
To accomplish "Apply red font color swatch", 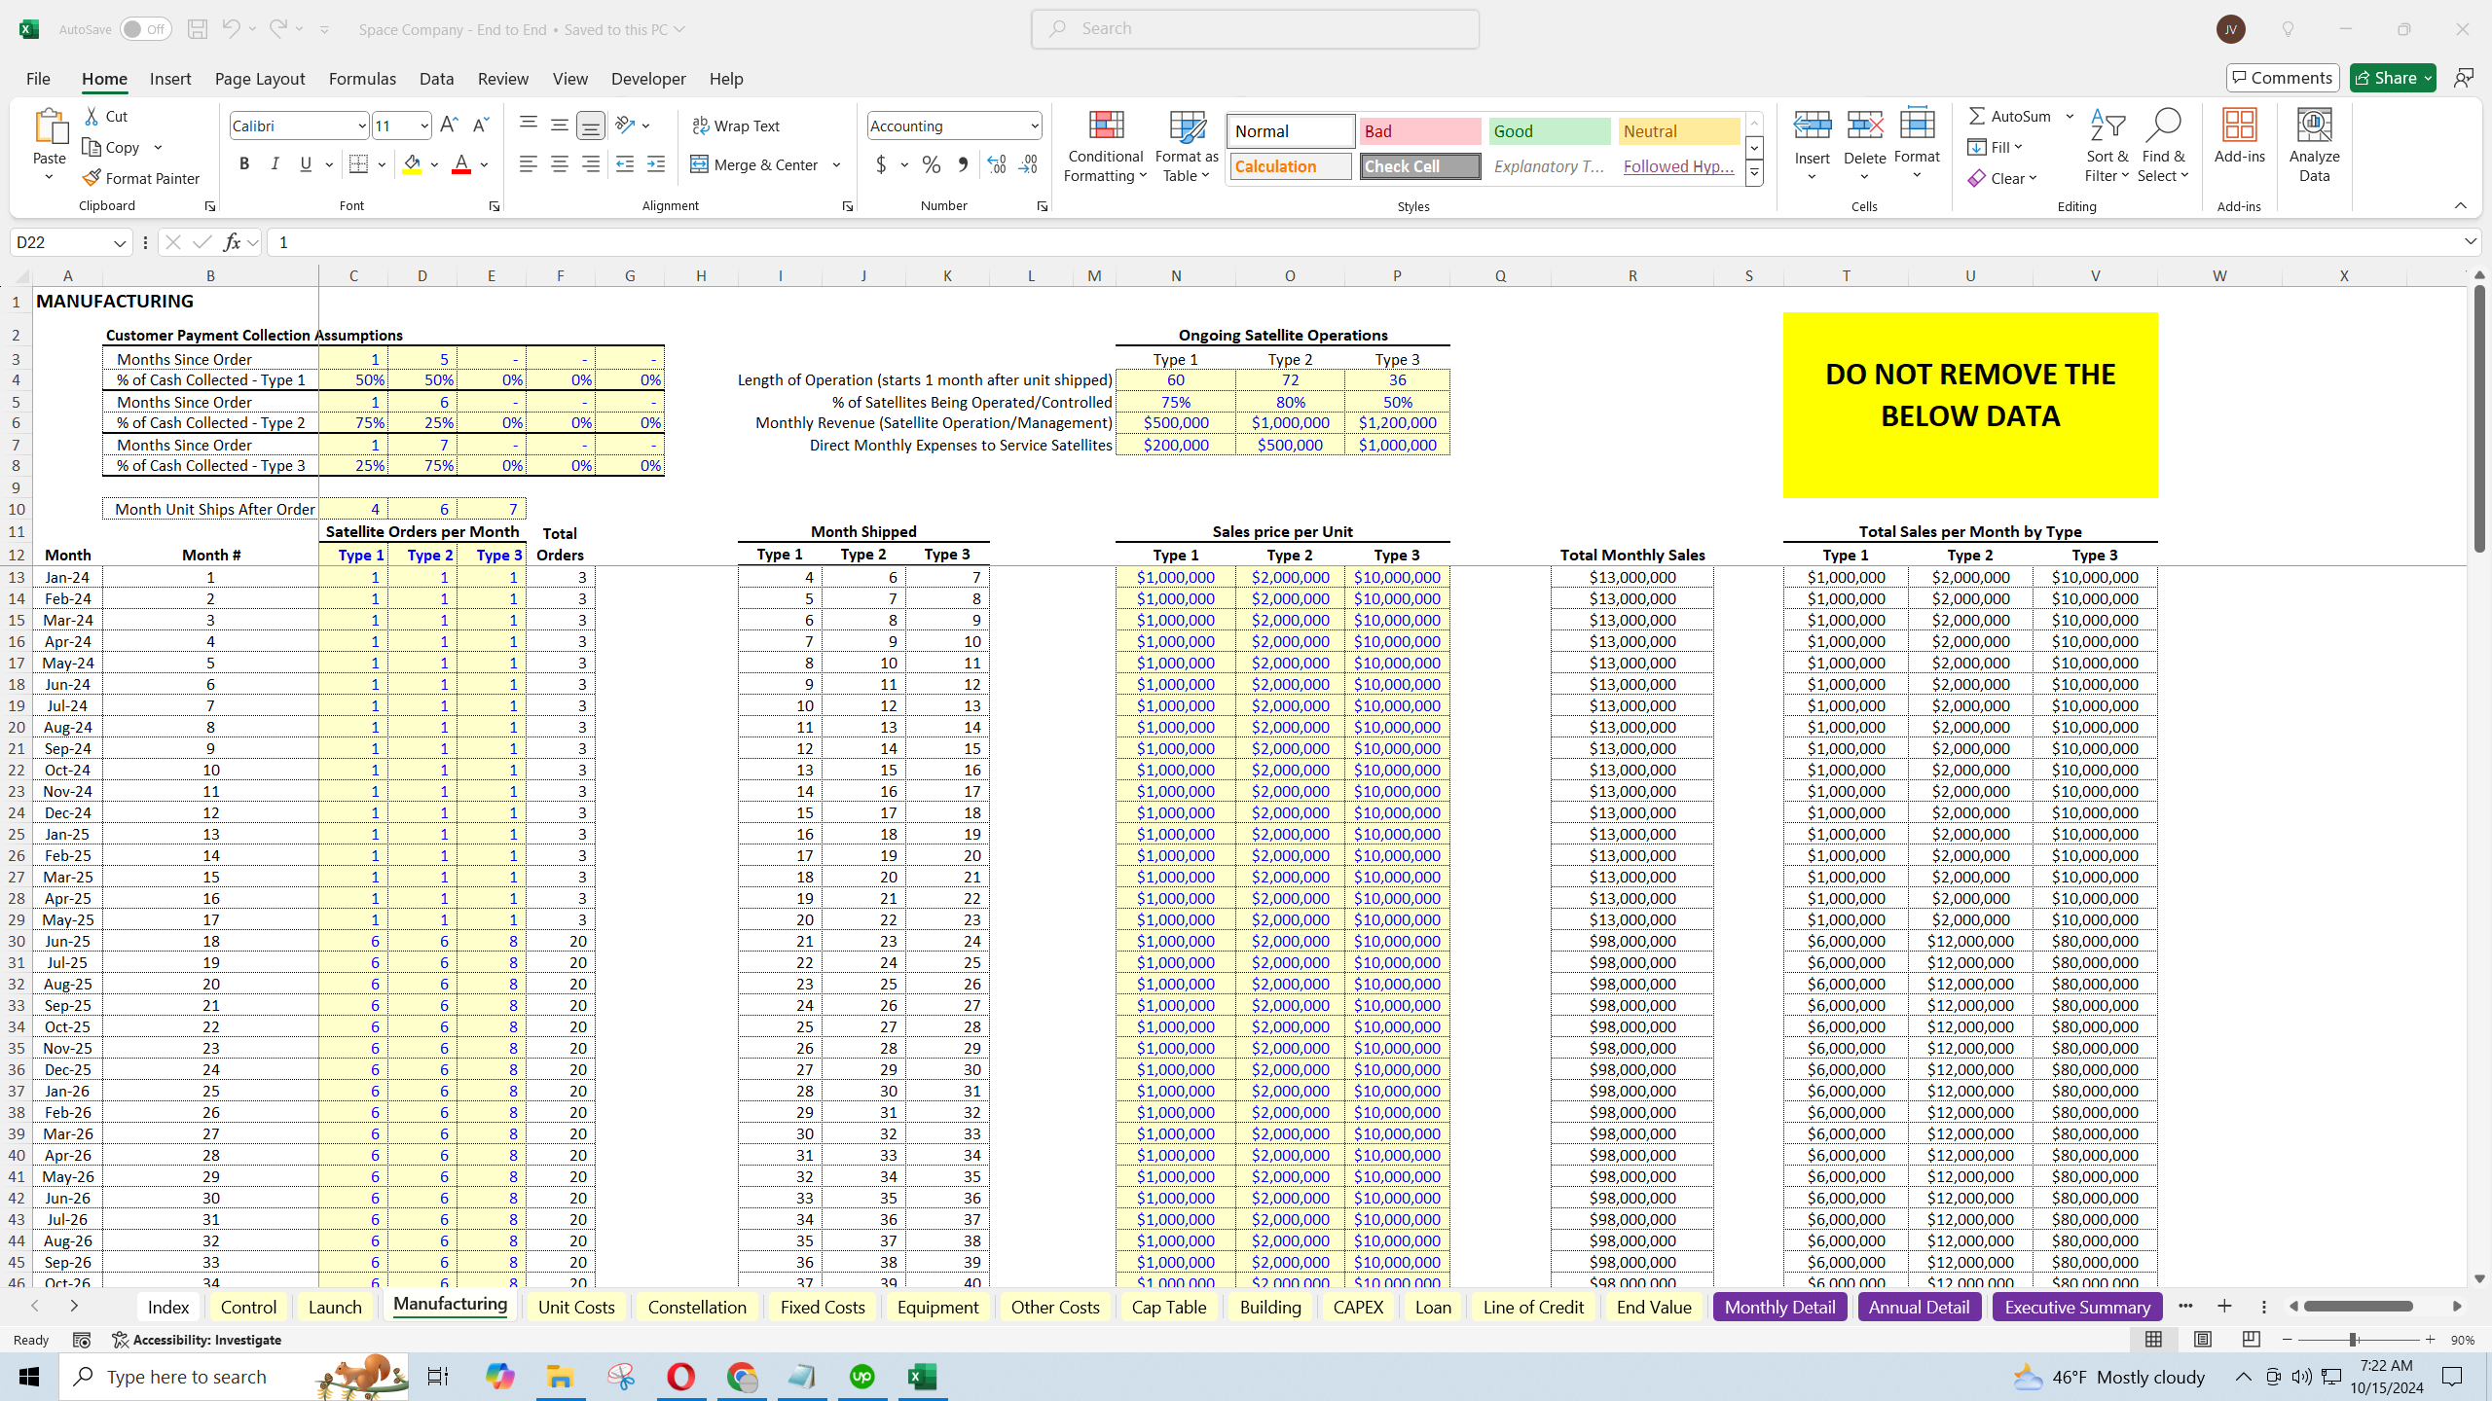I will click(x=461, y=164).
